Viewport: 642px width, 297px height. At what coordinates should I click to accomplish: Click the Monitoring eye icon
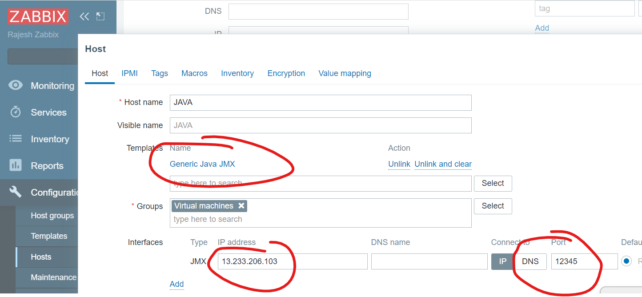pos(16,85)
